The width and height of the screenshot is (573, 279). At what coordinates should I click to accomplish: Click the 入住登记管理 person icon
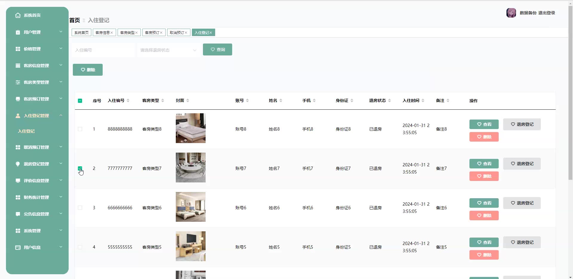click(x=18, y=116)
